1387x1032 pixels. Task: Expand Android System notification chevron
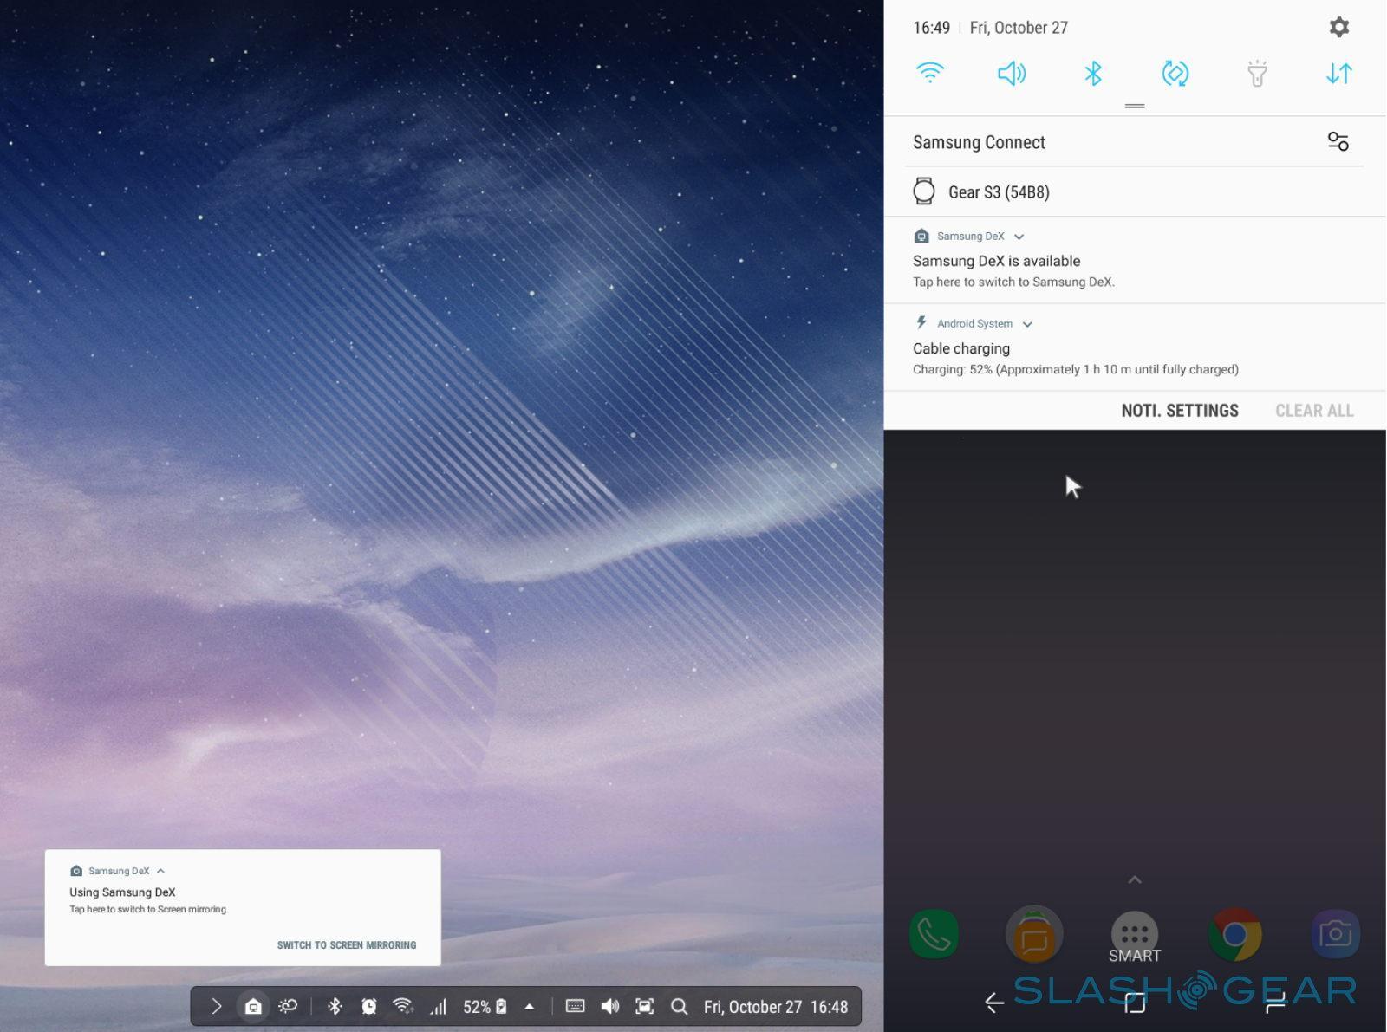point(1027,324)
